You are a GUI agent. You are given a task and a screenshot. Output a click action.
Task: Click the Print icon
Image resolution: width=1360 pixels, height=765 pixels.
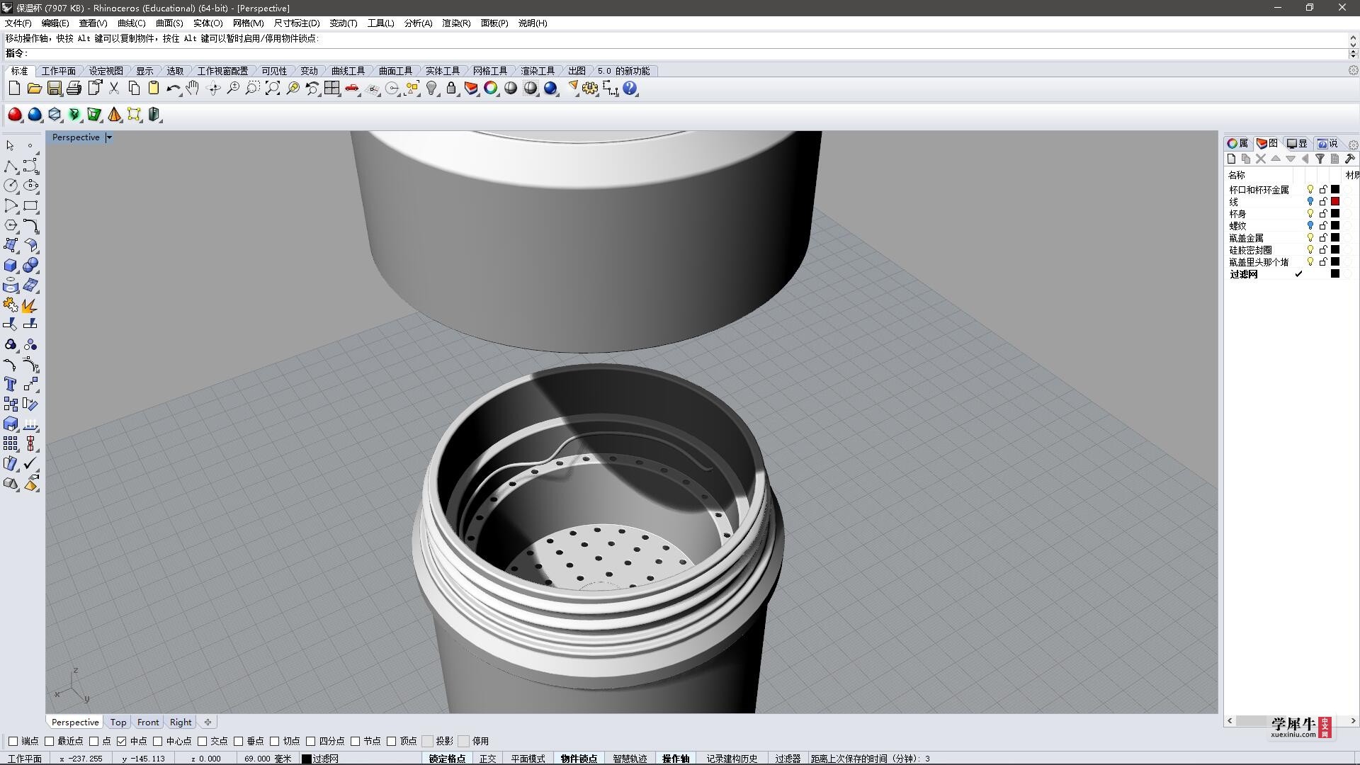click(74, 89)
